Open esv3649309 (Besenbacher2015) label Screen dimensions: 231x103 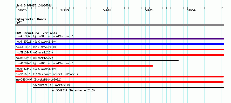click(x=73, y=90)
